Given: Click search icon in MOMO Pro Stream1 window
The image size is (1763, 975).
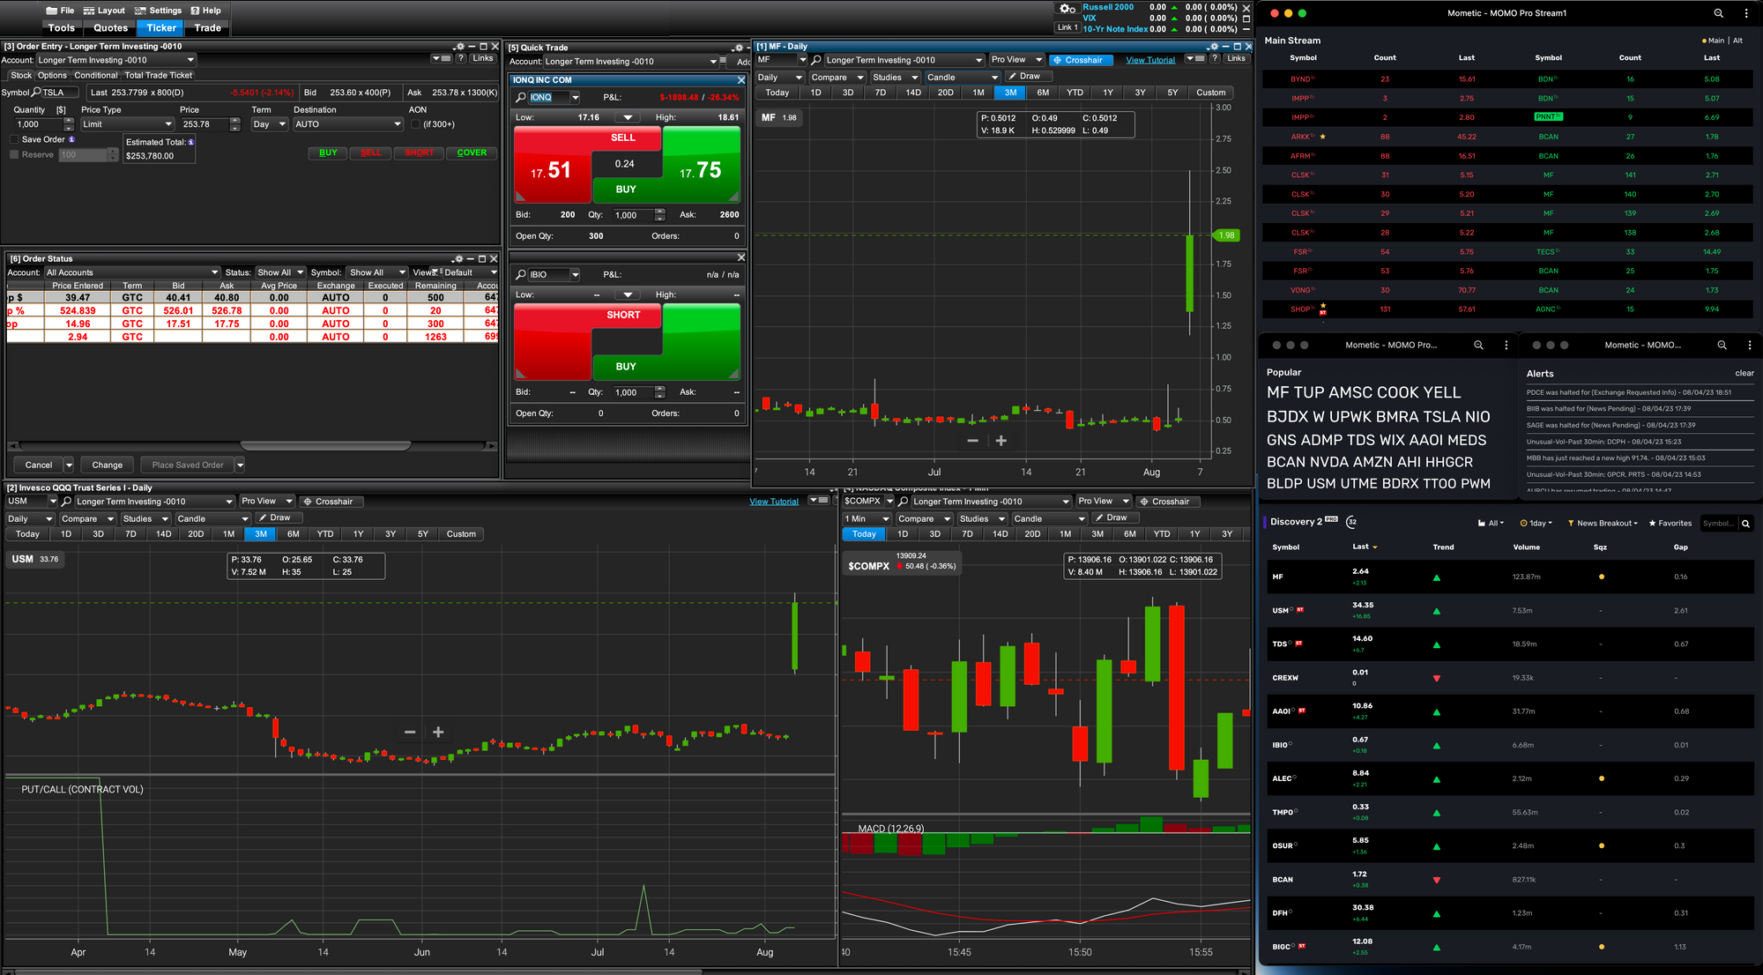Looking at the screenshot, I should pyautogui.click(x=1718, y=13).
